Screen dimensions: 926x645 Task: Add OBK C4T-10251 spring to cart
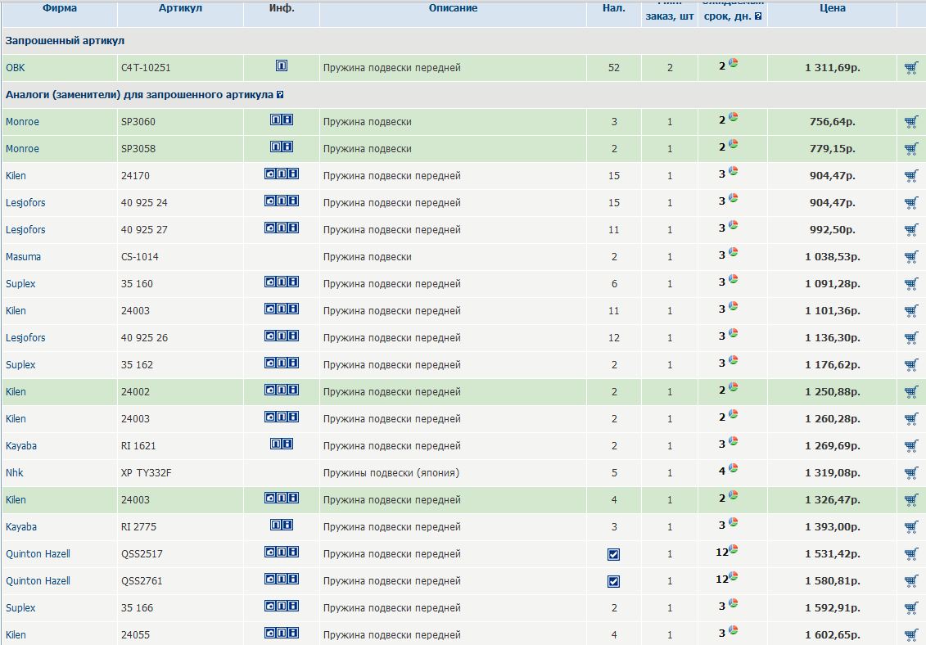point(911,68)
